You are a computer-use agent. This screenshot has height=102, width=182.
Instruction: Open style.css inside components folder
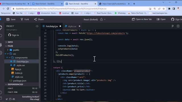[x=20, y=65]
